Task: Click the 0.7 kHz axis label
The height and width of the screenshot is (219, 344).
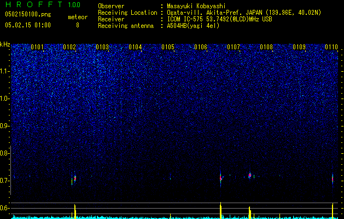Action: tap(5, 181)
